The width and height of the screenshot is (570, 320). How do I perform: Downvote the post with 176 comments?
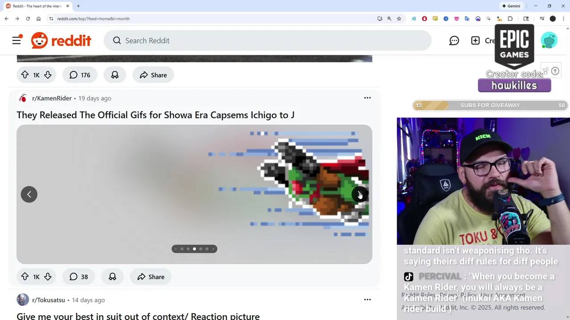click(x=48, y=75)
